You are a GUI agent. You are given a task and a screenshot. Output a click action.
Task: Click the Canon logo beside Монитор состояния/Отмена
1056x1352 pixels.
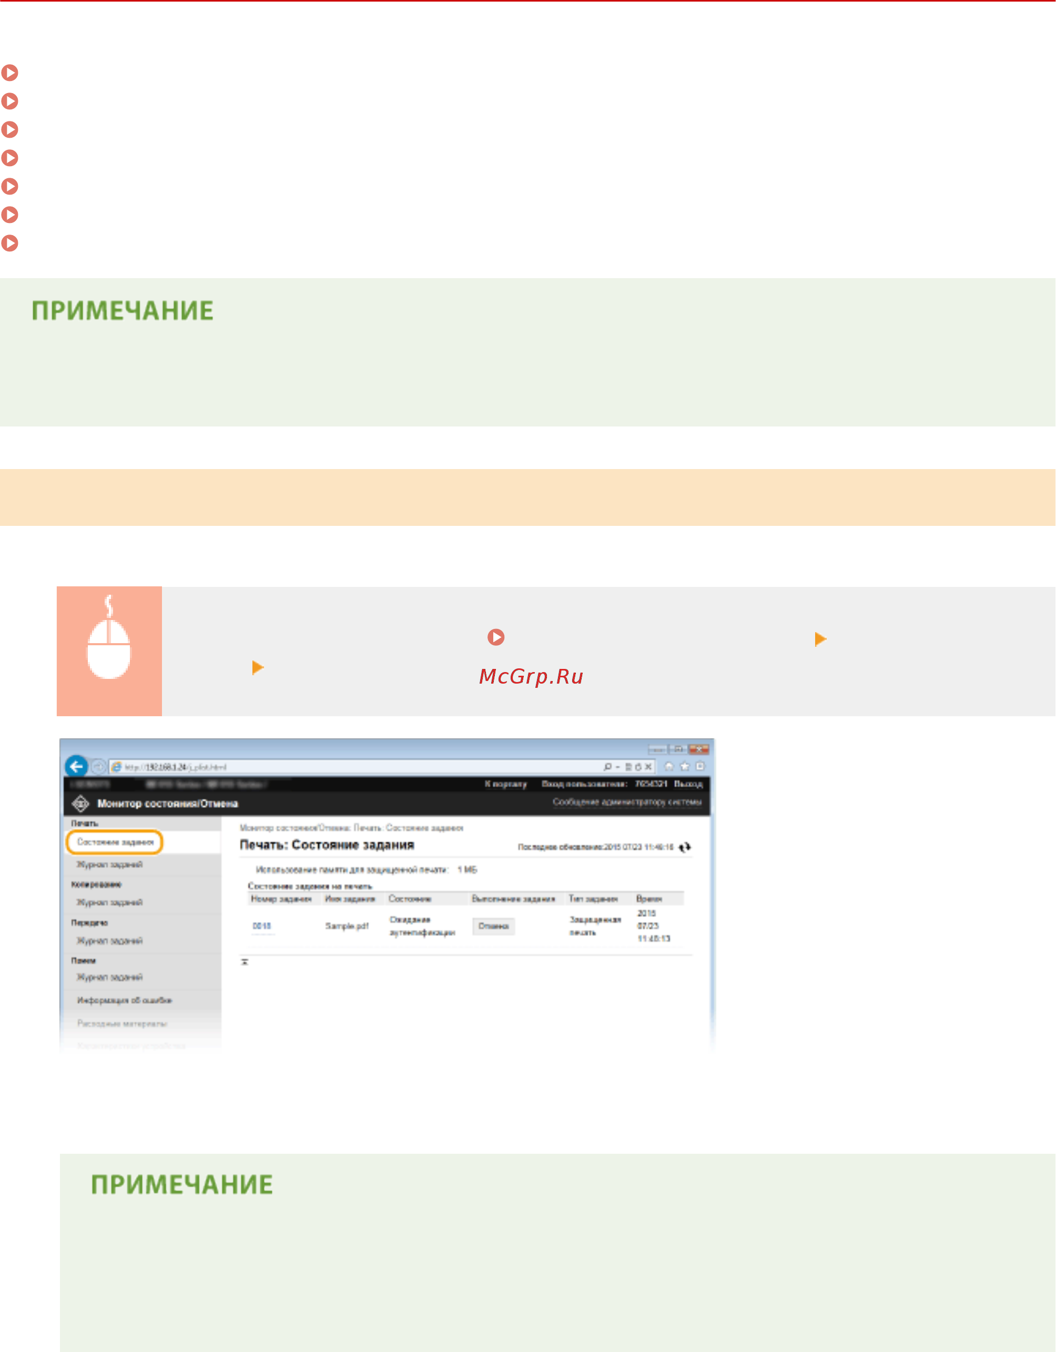pos(80,804)
